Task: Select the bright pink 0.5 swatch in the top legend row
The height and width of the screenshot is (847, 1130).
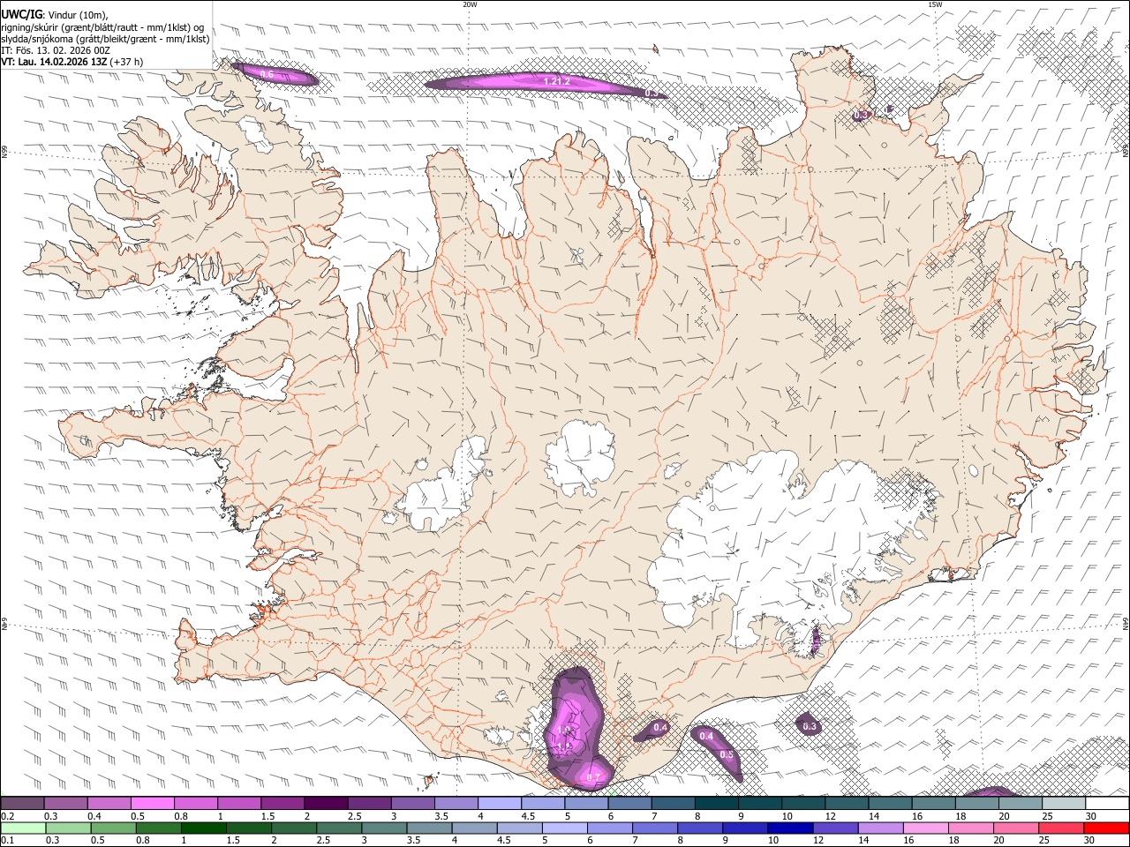Action: click(152, 804)
